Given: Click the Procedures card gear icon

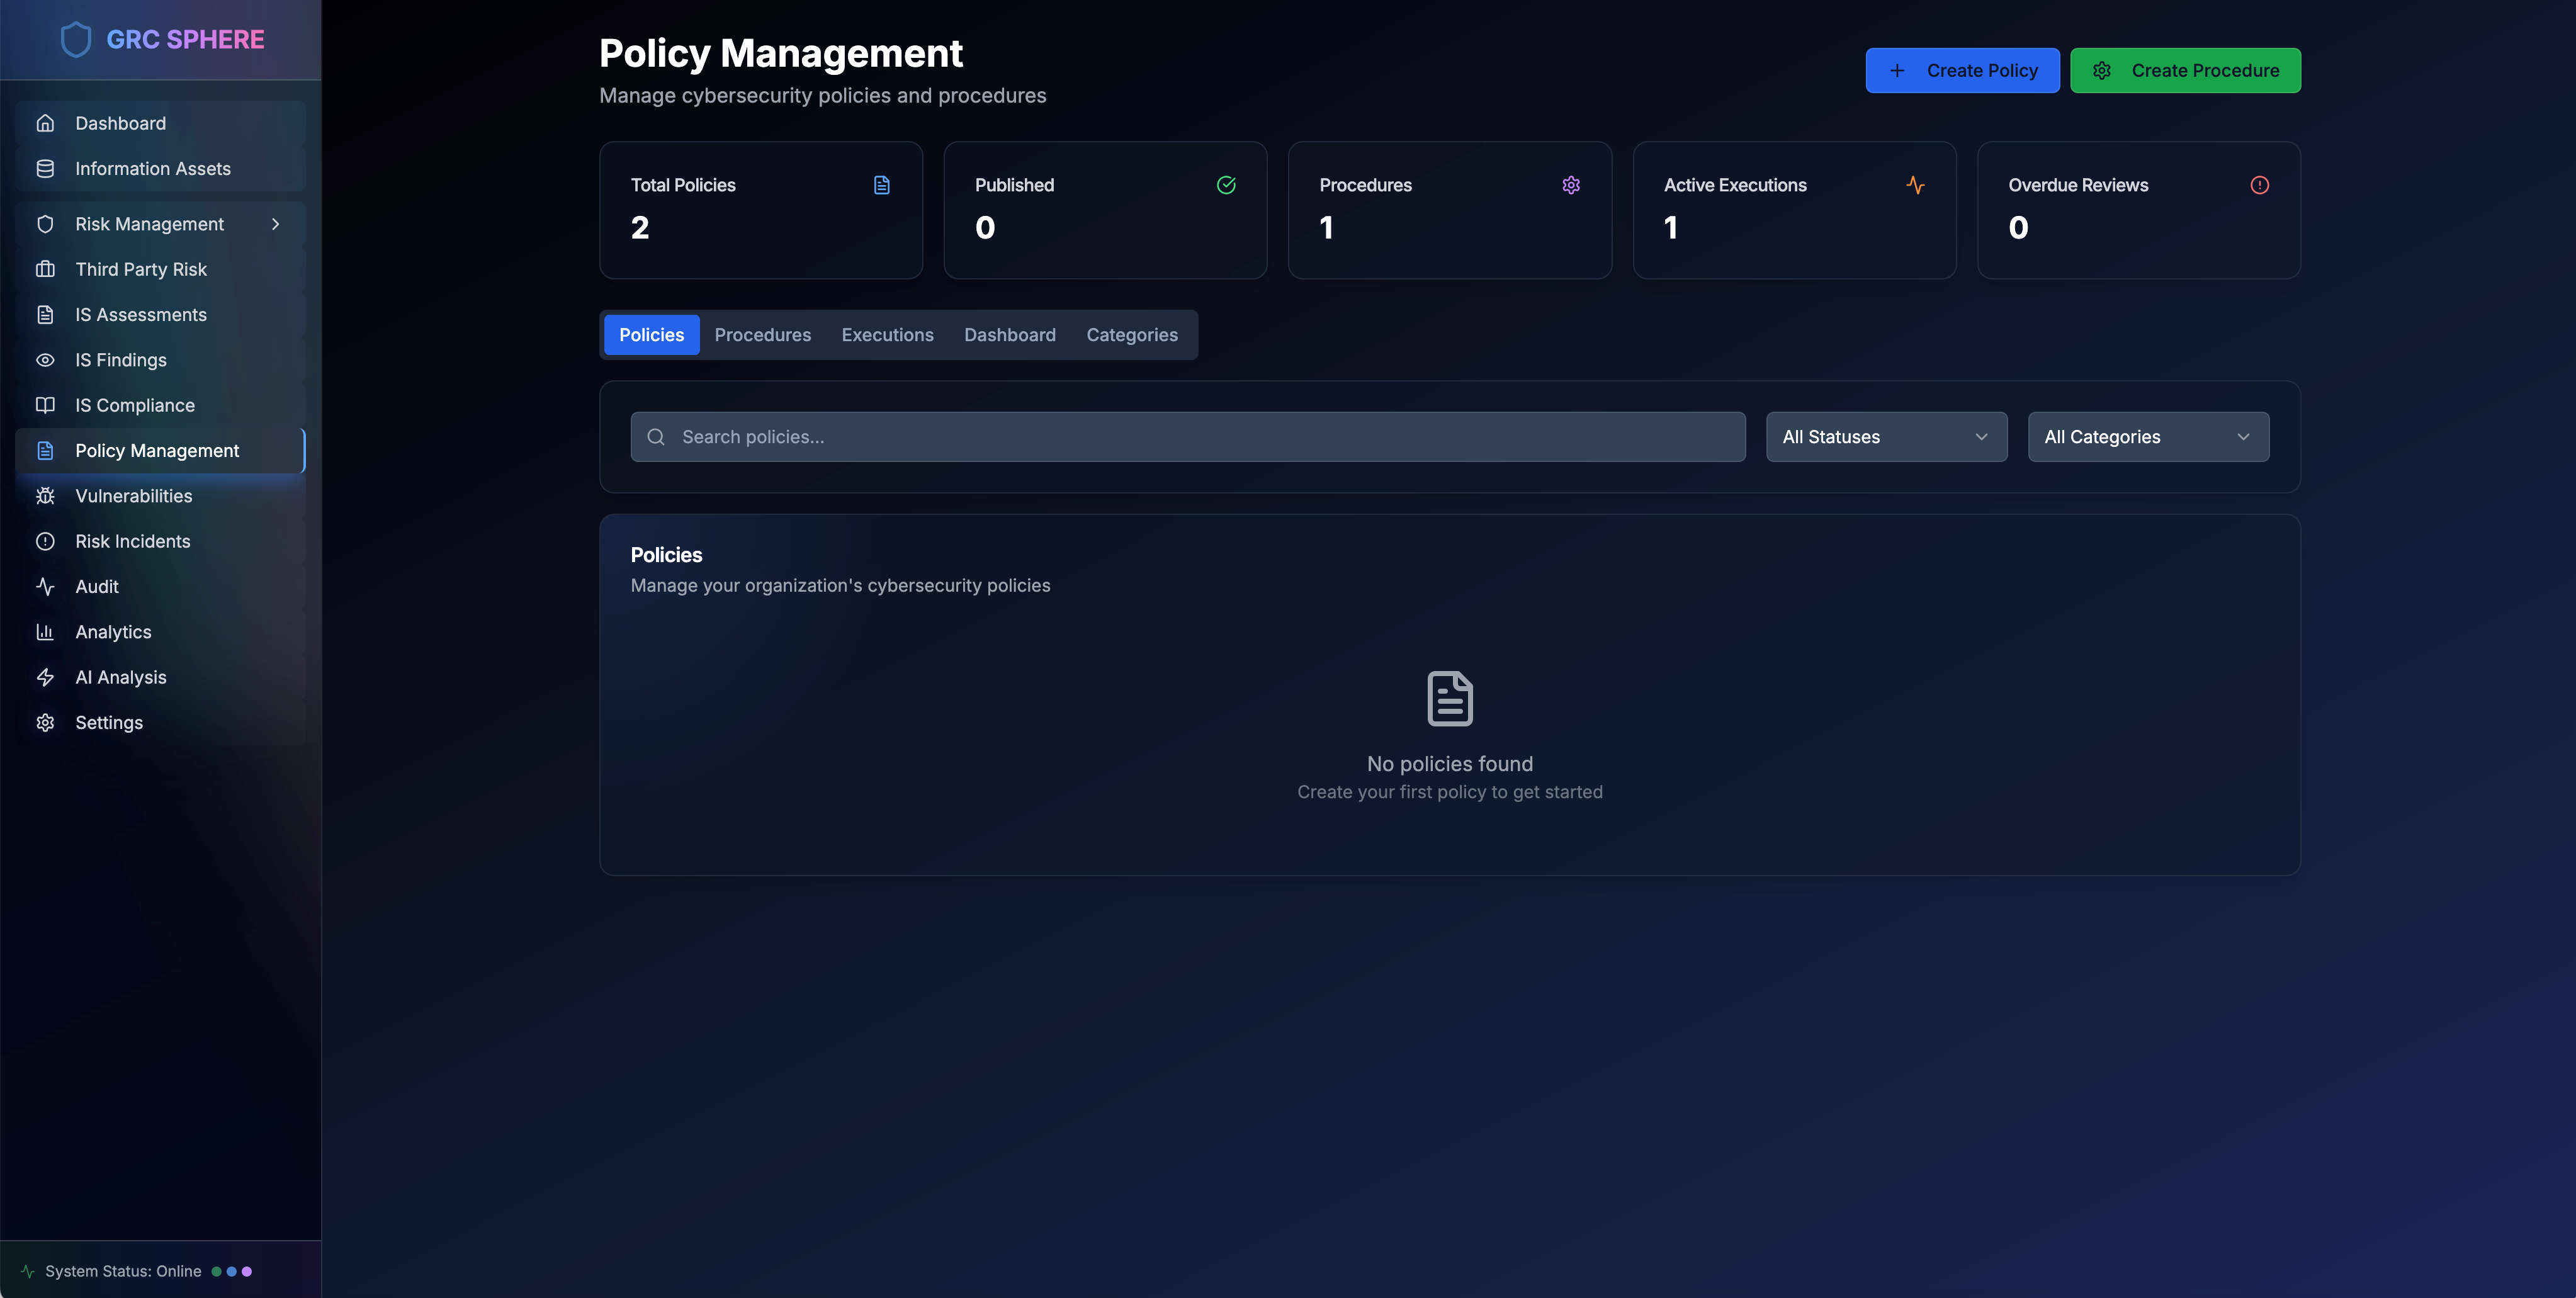Looking at the screenshot, I should 1570,185.
